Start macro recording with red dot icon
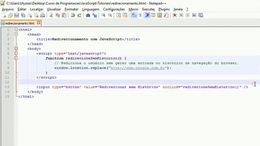Screen dimensions: 260x146 175,15
